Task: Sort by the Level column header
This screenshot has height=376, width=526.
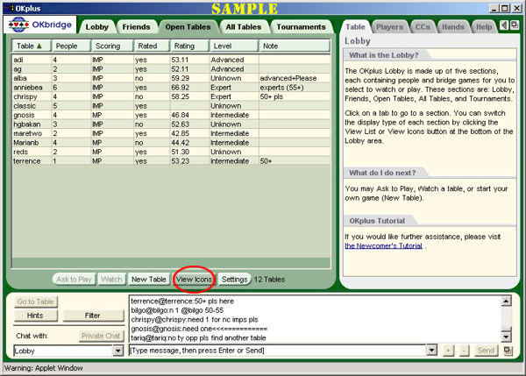Action: coord(233,46)
